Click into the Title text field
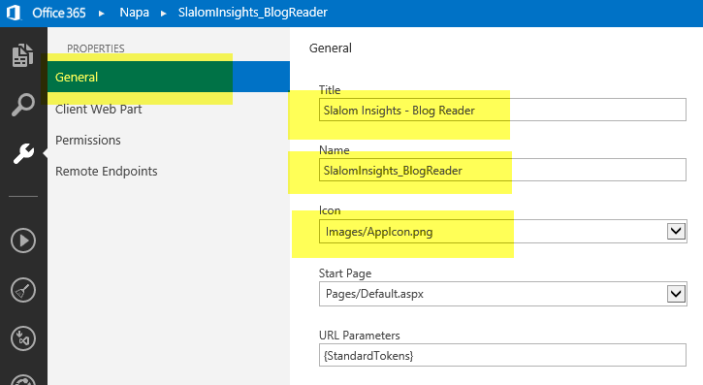This screenshot has height=385, width=703. (502, 110)
